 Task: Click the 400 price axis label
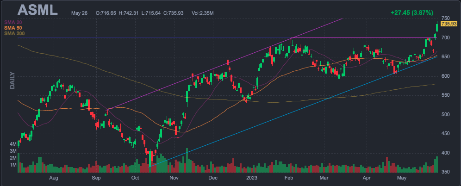click(x=446, y=153)
